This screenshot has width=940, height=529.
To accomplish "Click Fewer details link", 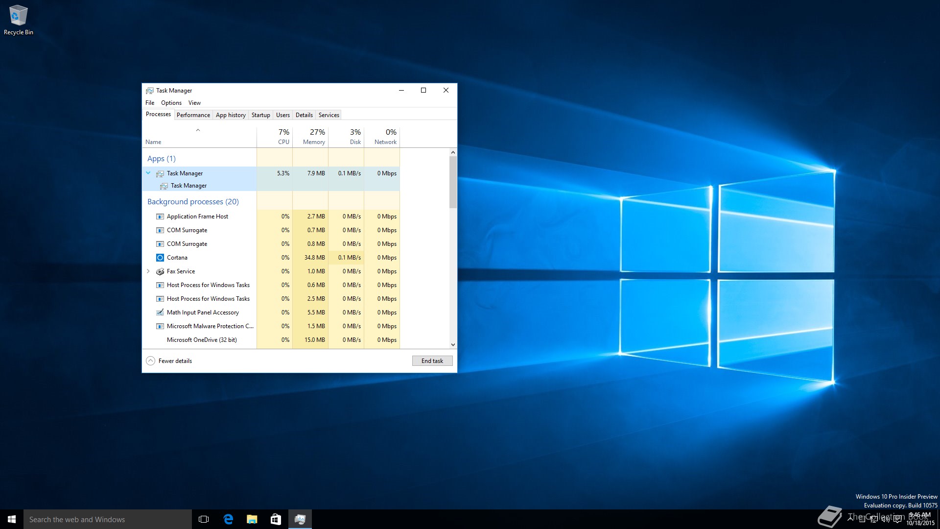I will point(175,361).
